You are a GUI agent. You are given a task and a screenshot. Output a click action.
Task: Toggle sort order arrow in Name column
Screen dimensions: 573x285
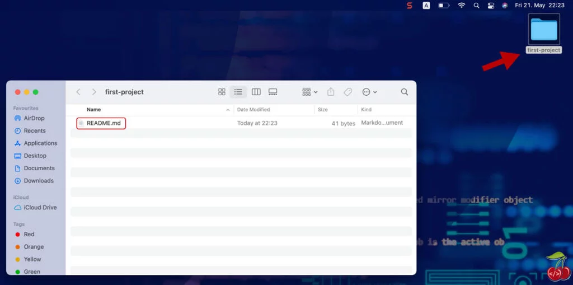point(228,110)
